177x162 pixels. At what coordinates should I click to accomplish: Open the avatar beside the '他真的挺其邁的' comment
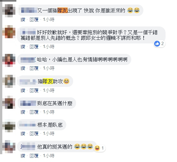coord(9,147)
